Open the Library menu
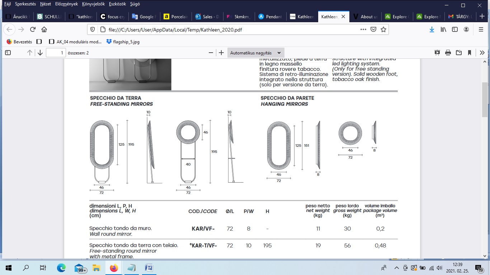Screen dimensions: 490x275 (x=443, y=29)
